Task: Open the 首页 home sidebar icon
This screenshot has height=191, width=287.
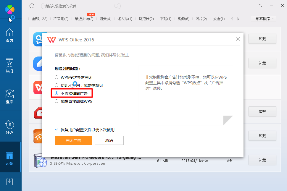Action: click(x=9, y=35)
